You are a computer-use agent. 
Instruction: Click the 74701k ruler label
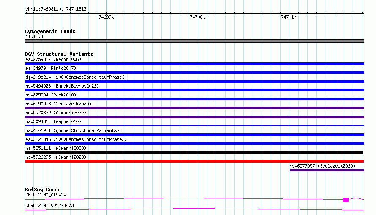point(289,17)
